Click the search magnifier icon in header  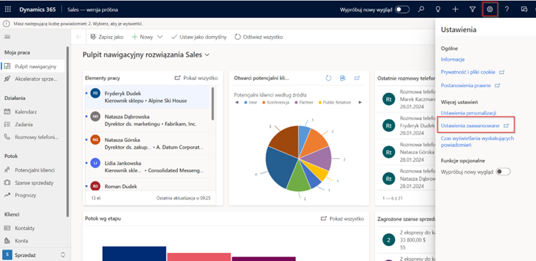pos(421,10)
